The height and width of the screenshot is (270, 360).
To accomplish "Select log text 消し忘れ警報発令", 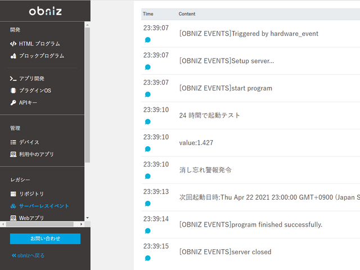I will click(205, 170).
